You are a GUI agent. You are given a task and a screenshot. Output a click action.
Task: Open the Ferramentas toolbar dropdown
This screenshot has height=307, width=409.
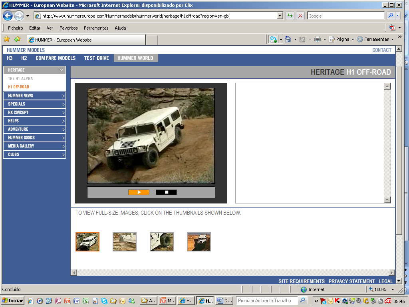[375, 39]
